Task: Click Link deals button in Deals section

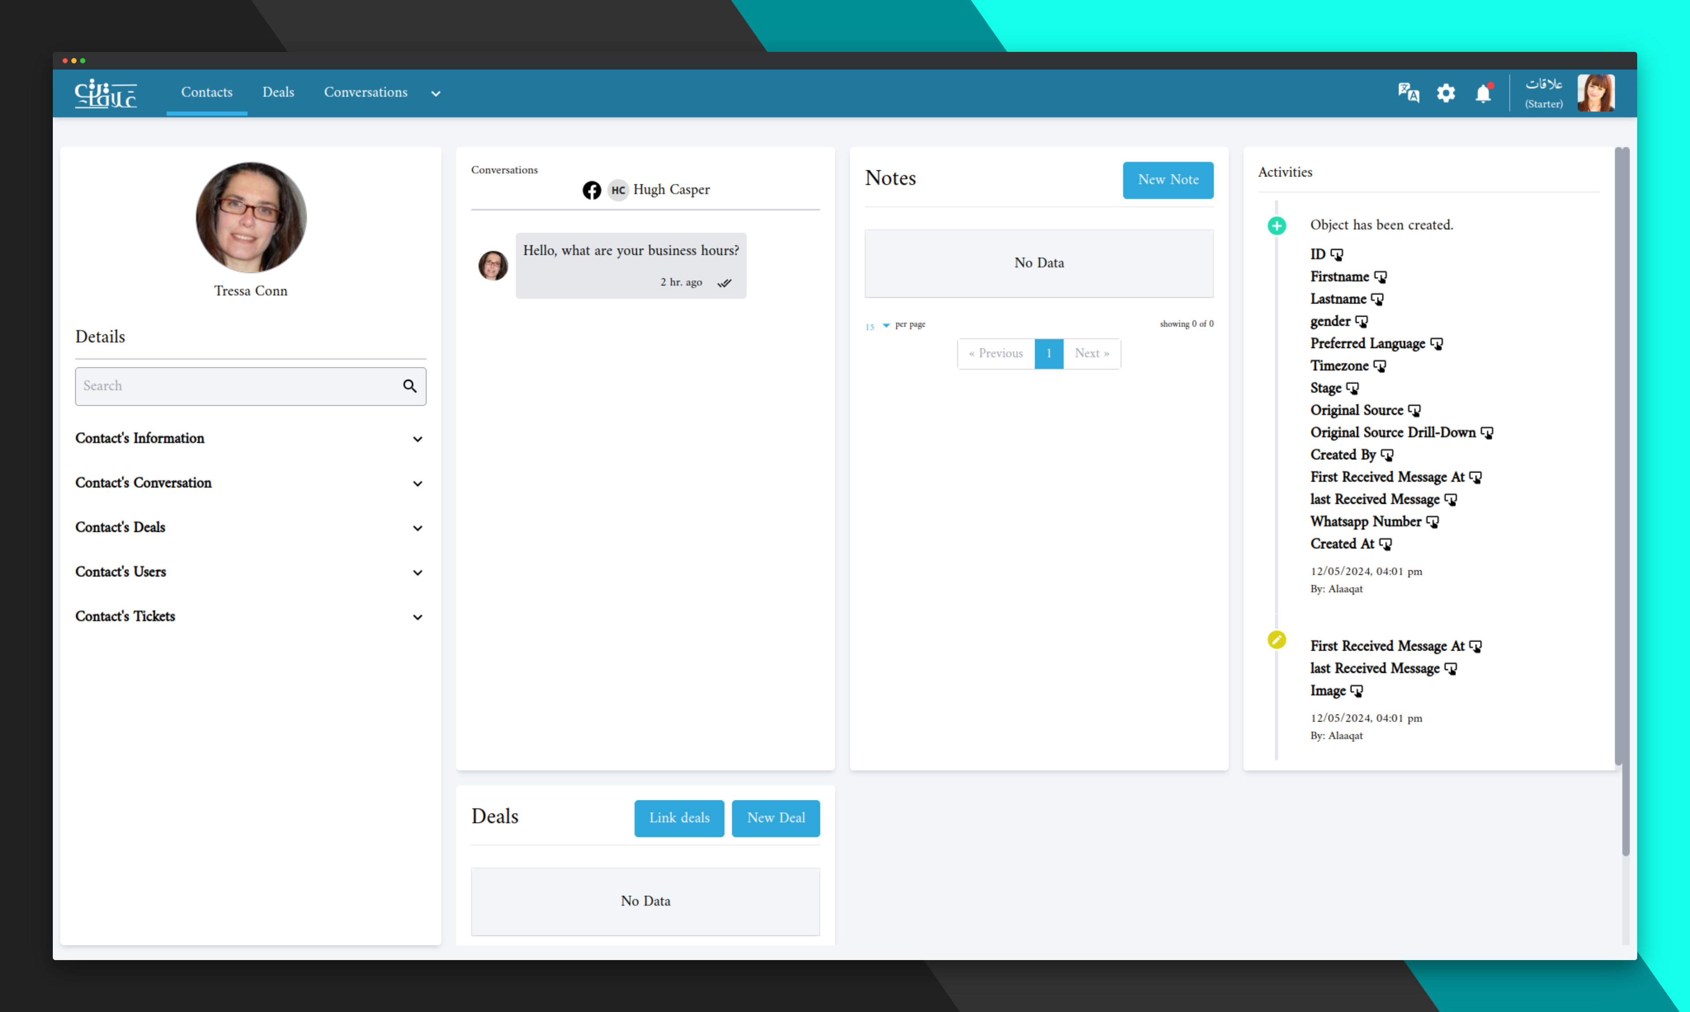Action: click(x=678, y=818)
